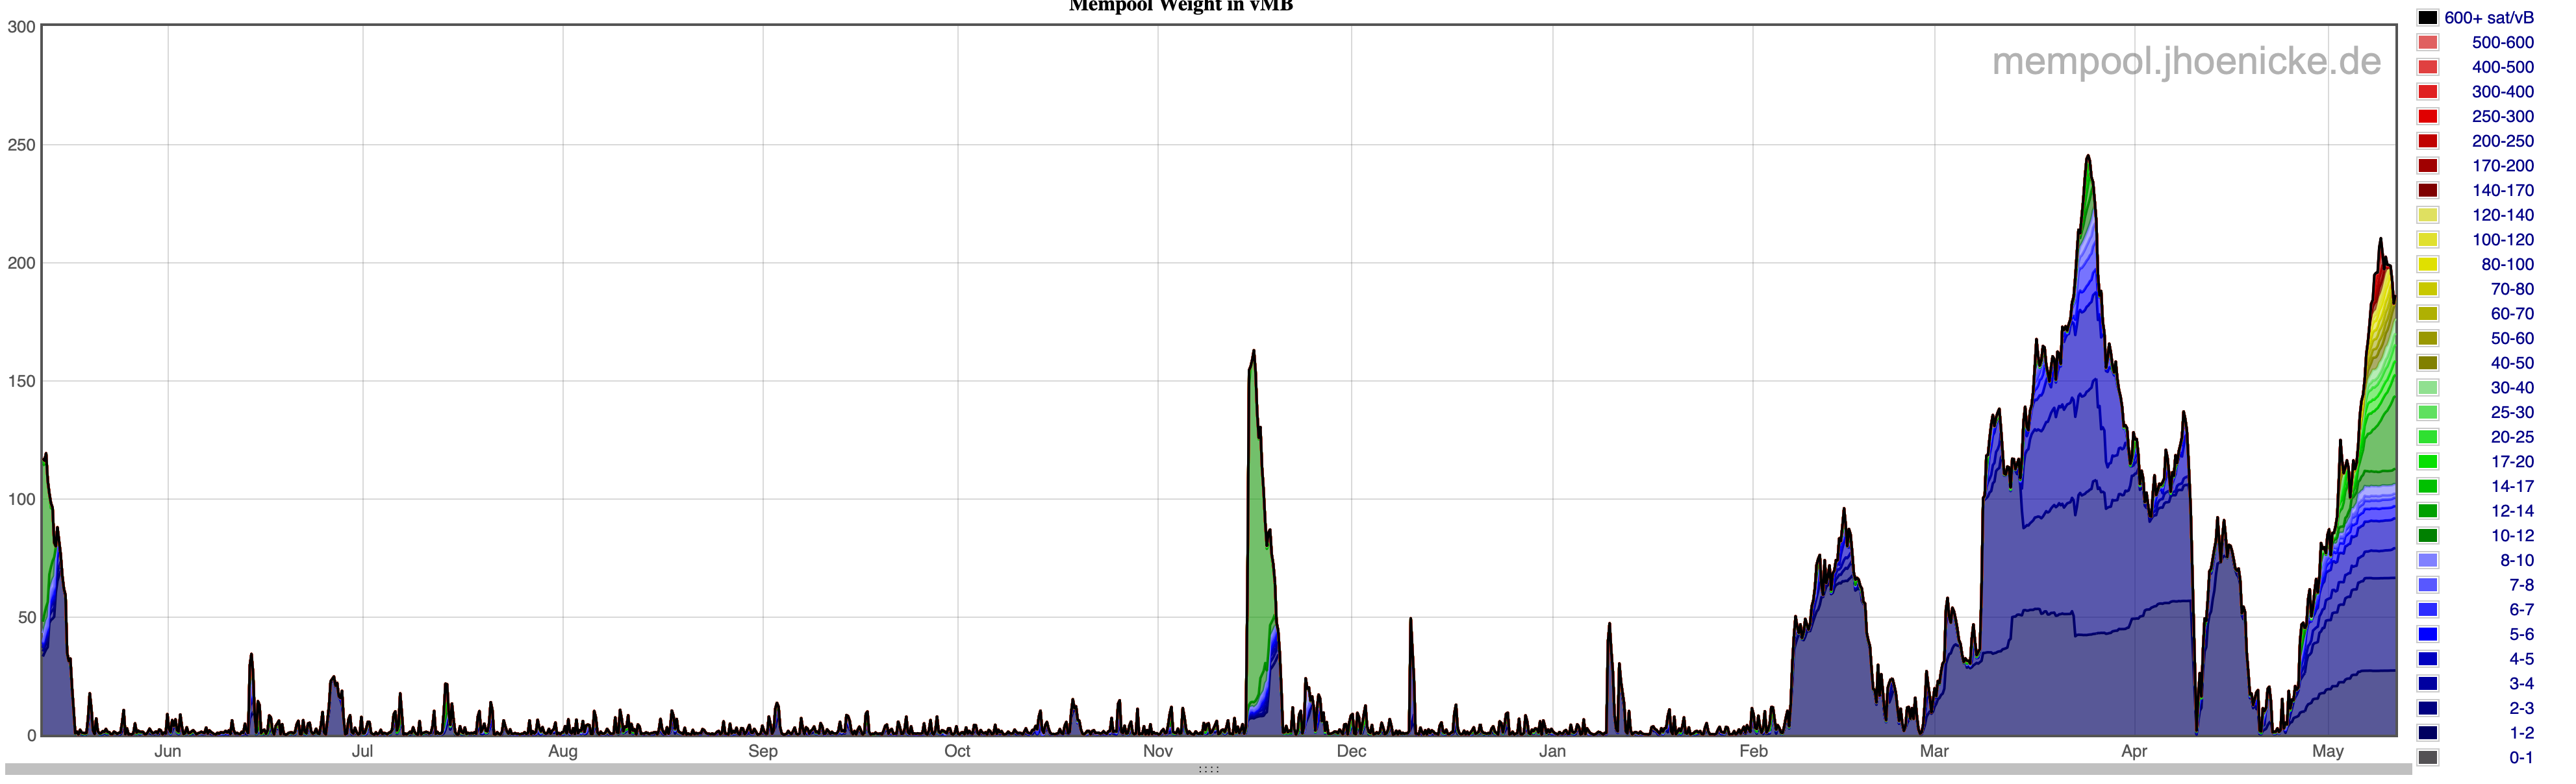
Task: Click the 10-12 dark green legend swatch
Action: tap(2427, 535)
